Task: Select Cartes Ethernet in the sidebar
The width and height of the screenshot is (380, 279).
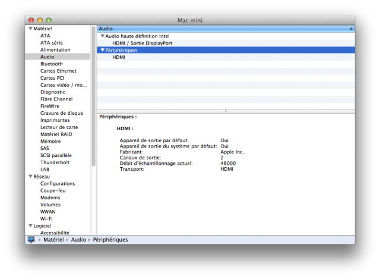Action: click(x=58, y=71)
